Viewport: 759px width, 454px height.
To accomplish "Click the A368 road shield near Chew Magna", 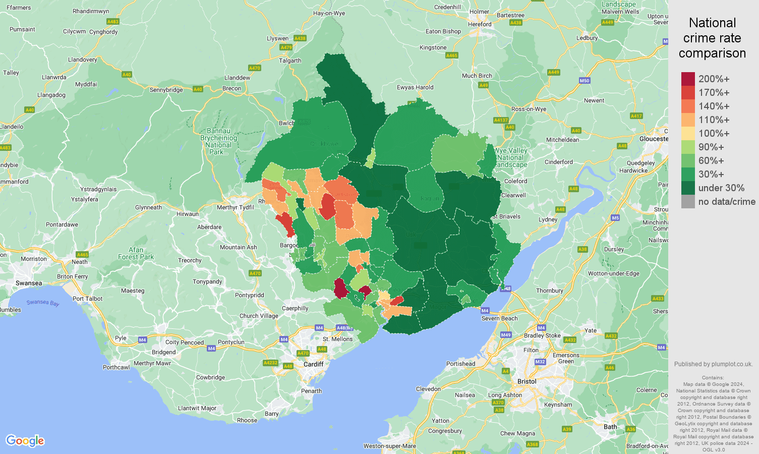I will pos(533,444).
